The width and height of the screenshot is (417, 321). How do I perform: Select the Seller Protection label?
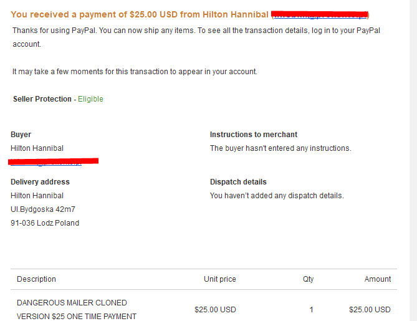(42, 99)
